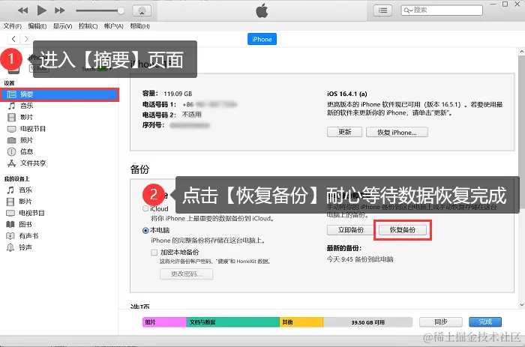
Task: Click the iOS 16.4.1 (a) version text
Action: 346,94
